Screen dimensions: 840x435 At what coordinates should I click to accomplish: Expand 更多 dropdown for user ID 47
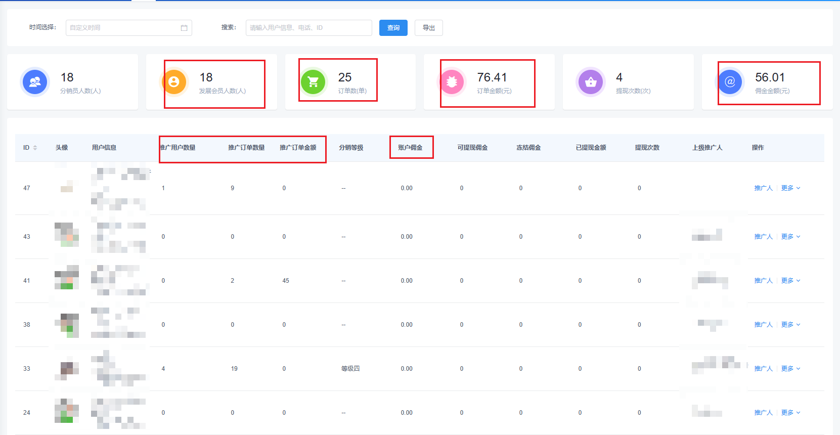(790, 188)
